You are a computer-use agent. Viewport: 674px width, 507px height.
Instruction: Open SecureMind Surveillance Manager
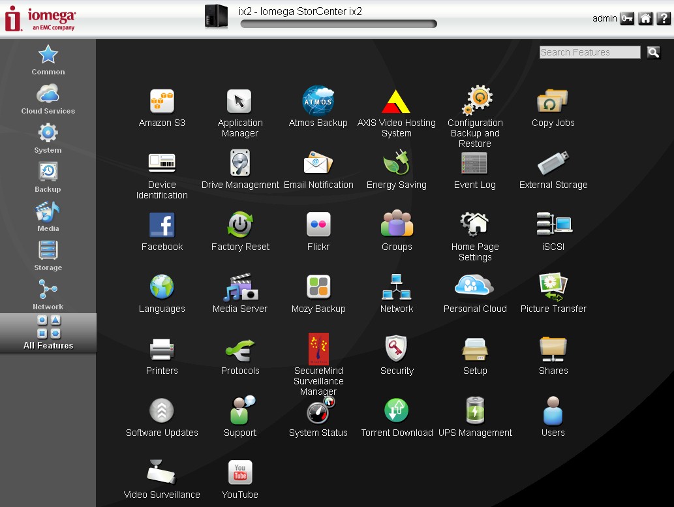[x=318, y=365]
